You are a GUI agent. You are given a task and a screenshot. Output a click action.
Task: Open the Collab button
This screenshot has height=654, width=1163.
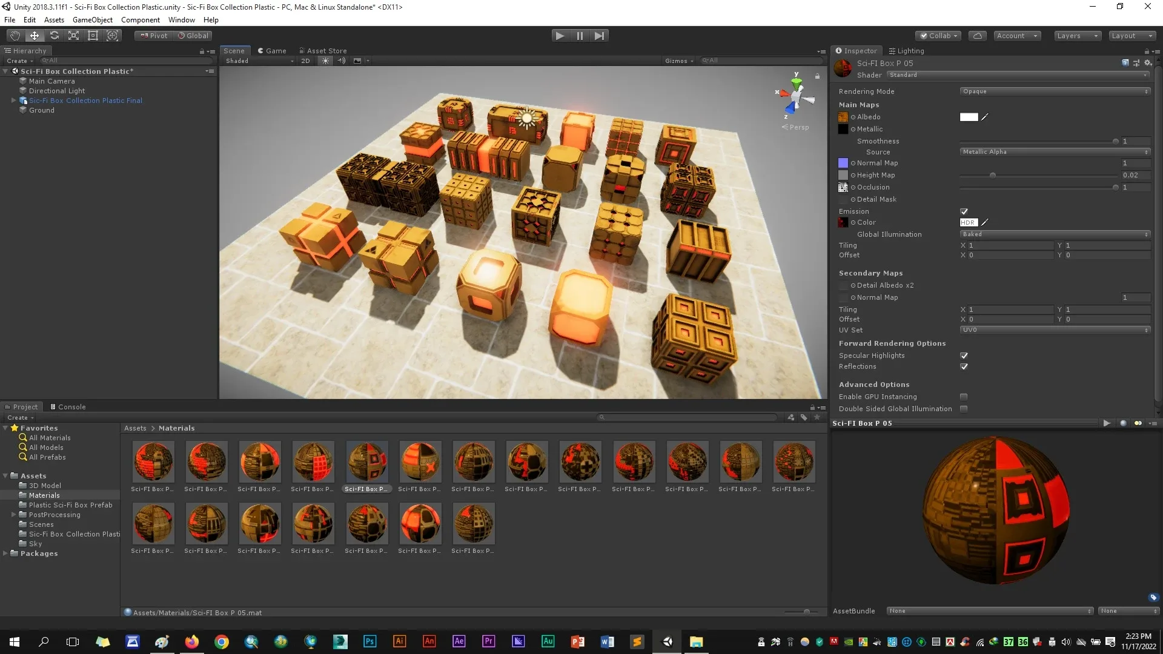tap(938, 36)
